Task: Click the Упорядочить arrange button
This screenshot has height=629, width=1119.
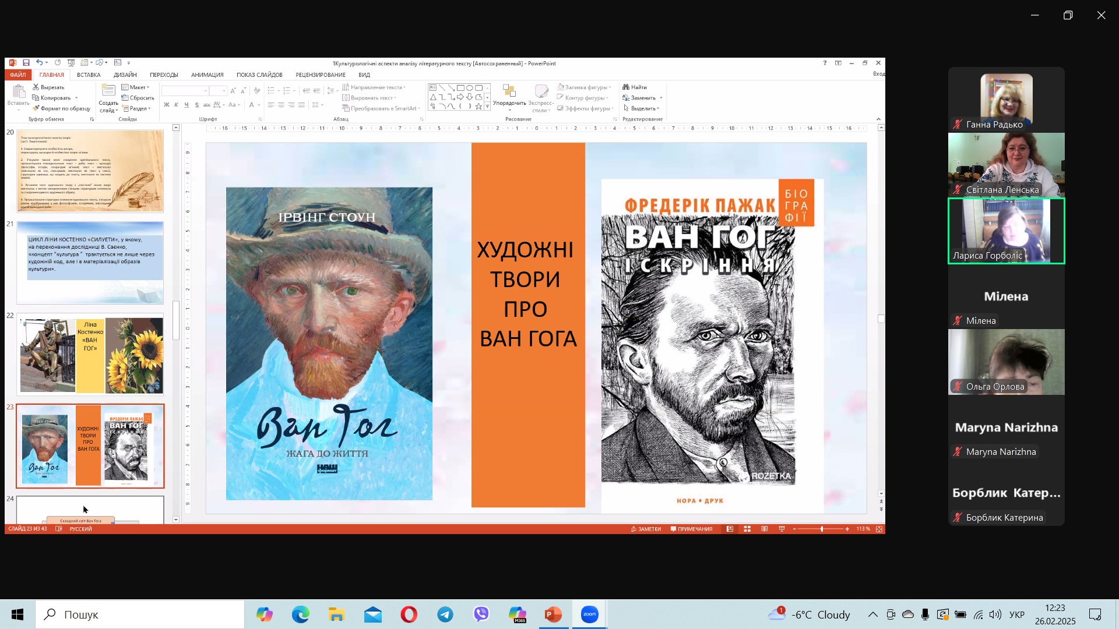Action: click(x=509, y=98)
